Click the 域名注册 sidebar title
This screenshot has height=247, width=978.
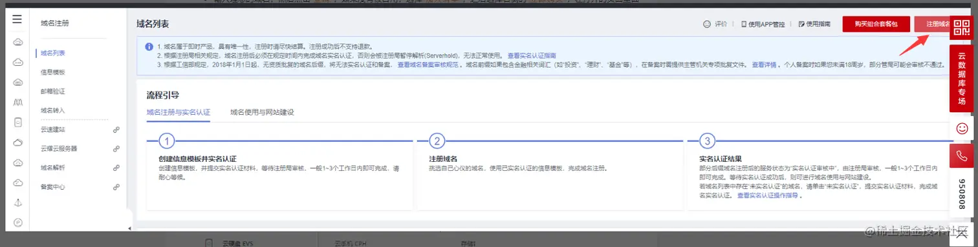(54, 23)
